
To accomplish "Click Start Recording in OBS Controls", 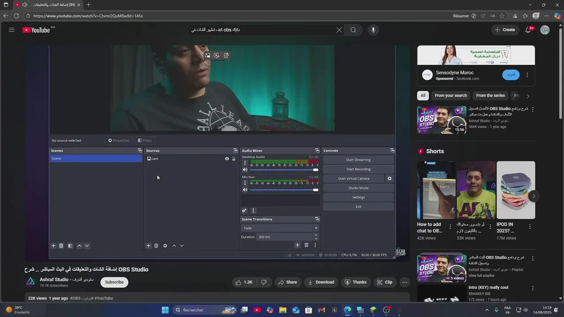I will pyautogui.click(x=358, y=169).
